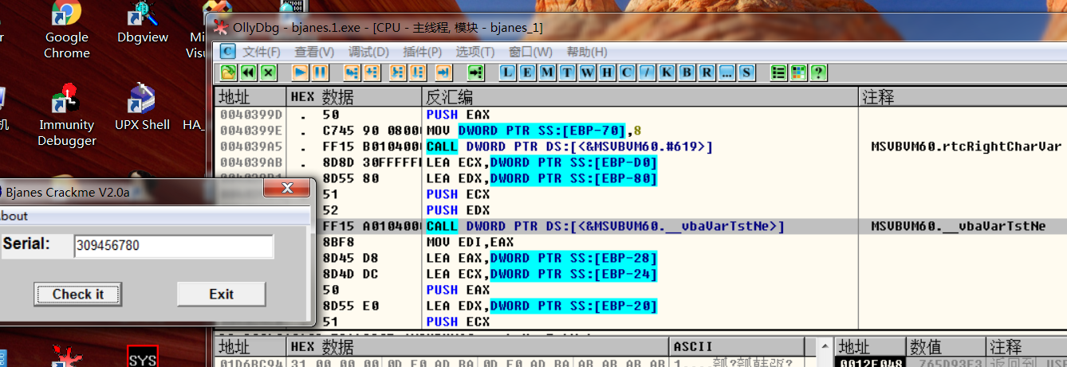Screen dimensions: 1067x367
Task: Click the Step over icon
Action: (371, 73)
